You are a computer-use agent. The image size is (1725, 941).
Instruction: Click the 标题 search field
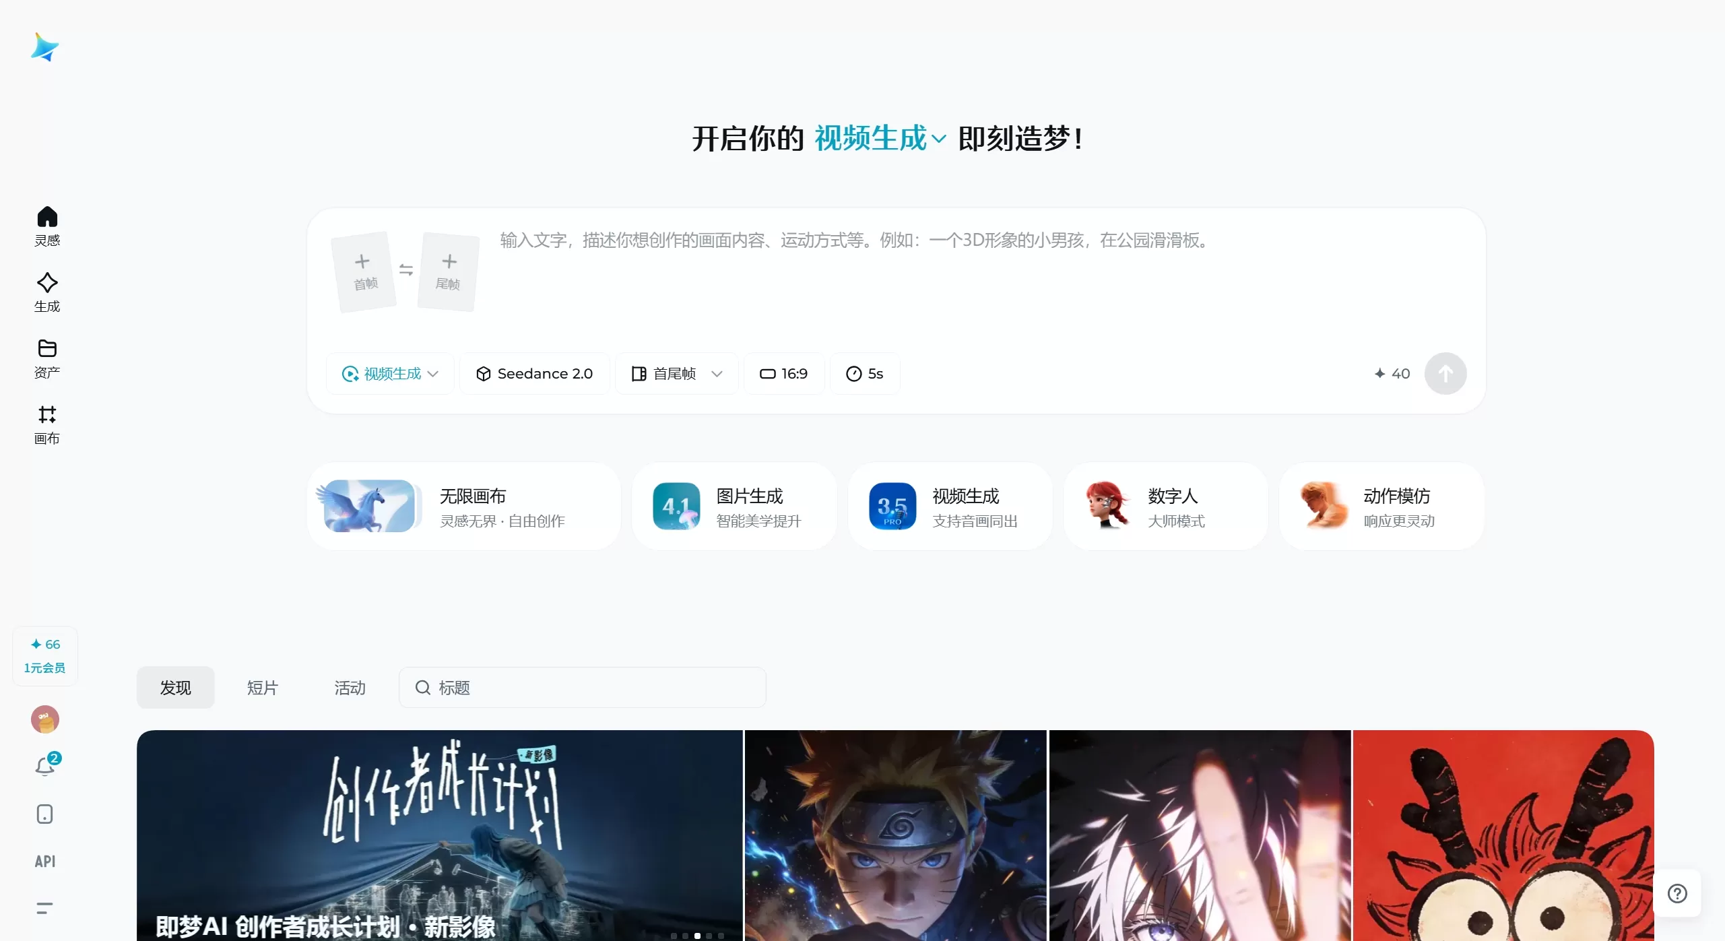[583, 687]
